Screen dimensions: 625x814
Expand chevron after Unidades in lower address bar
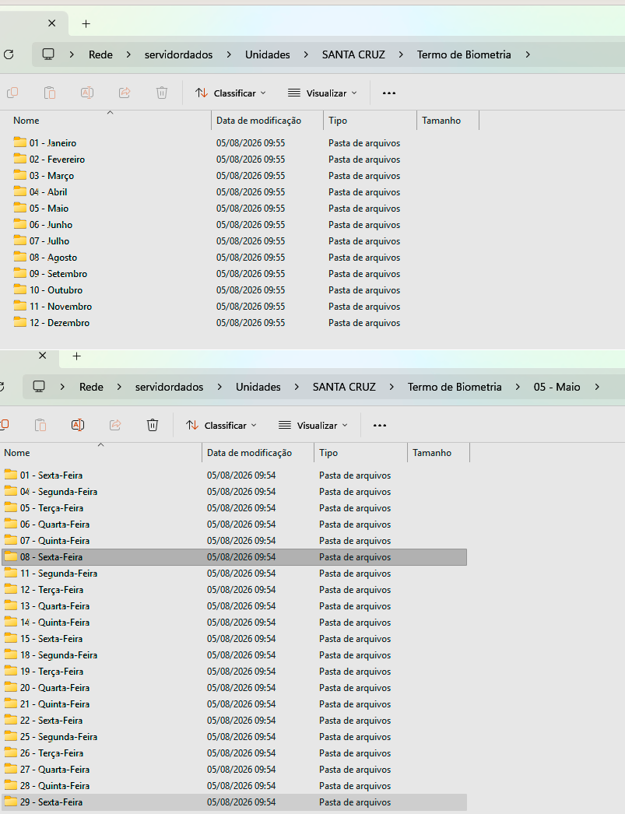[x=297, y=387]
